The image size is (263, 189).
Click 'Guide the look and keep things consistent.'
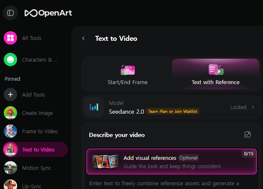click(172, 167)
